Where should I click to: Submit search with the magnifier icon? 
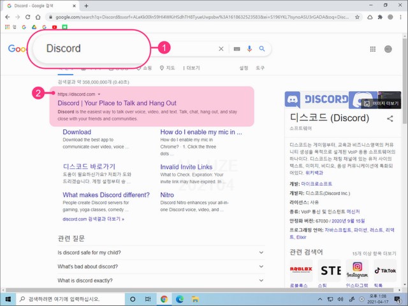coord(262,48)
